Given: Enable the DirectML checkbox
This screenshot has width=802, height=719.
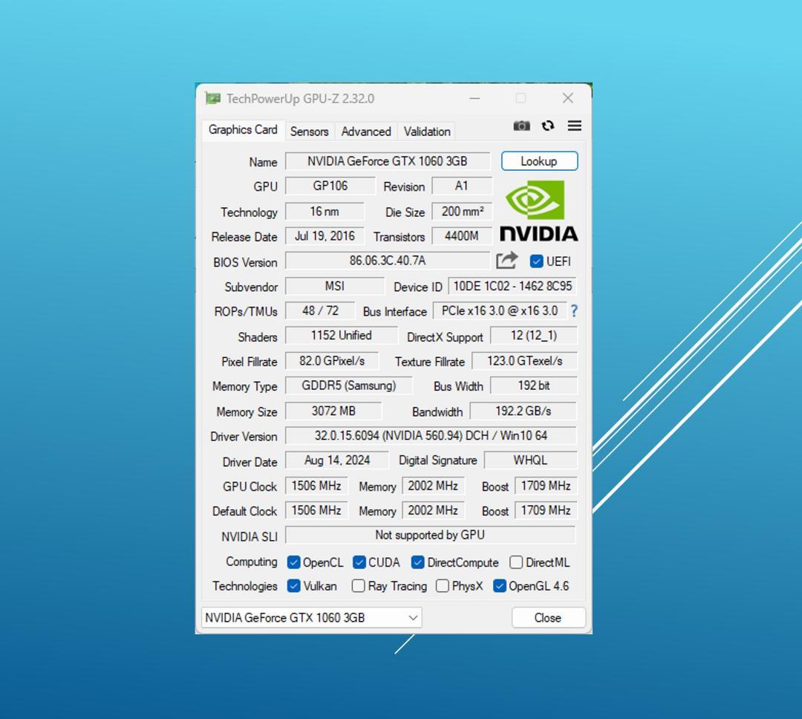Looking at the screenshot, I should point(515,562).
